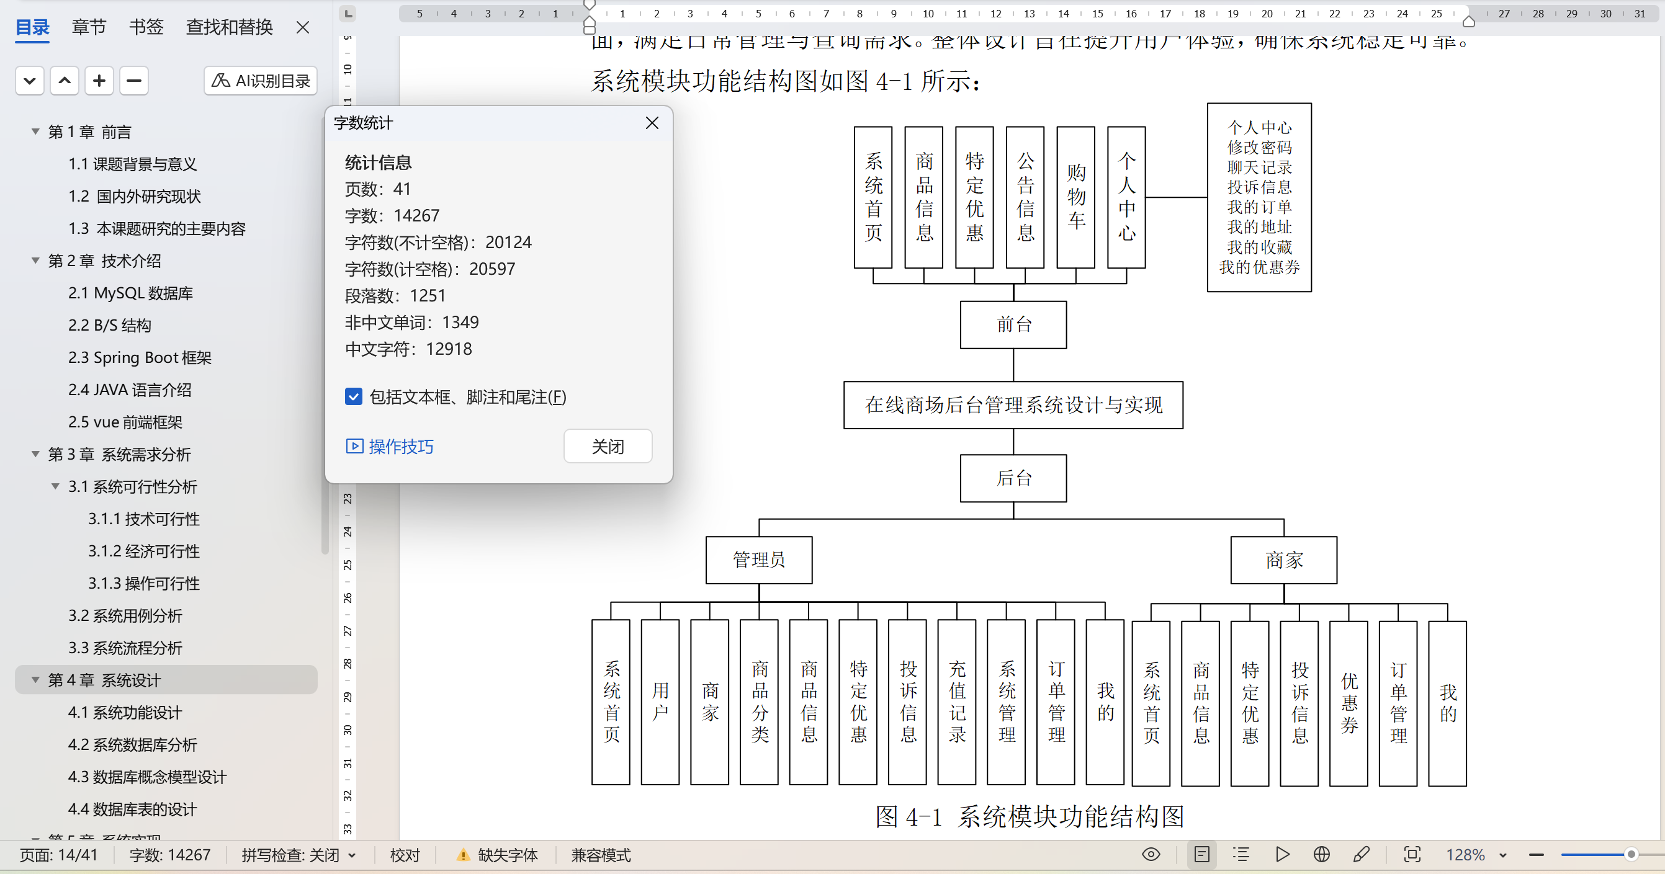Collapse 3.1 系统可行性分析 subsection
The image size is (1665, 874).
[56, 486]
